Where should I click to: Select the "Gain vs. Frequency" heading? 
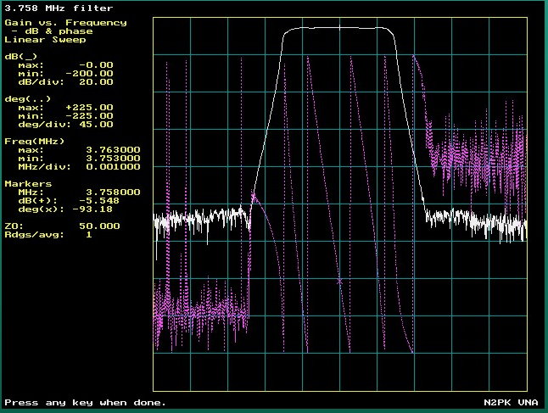65,23
